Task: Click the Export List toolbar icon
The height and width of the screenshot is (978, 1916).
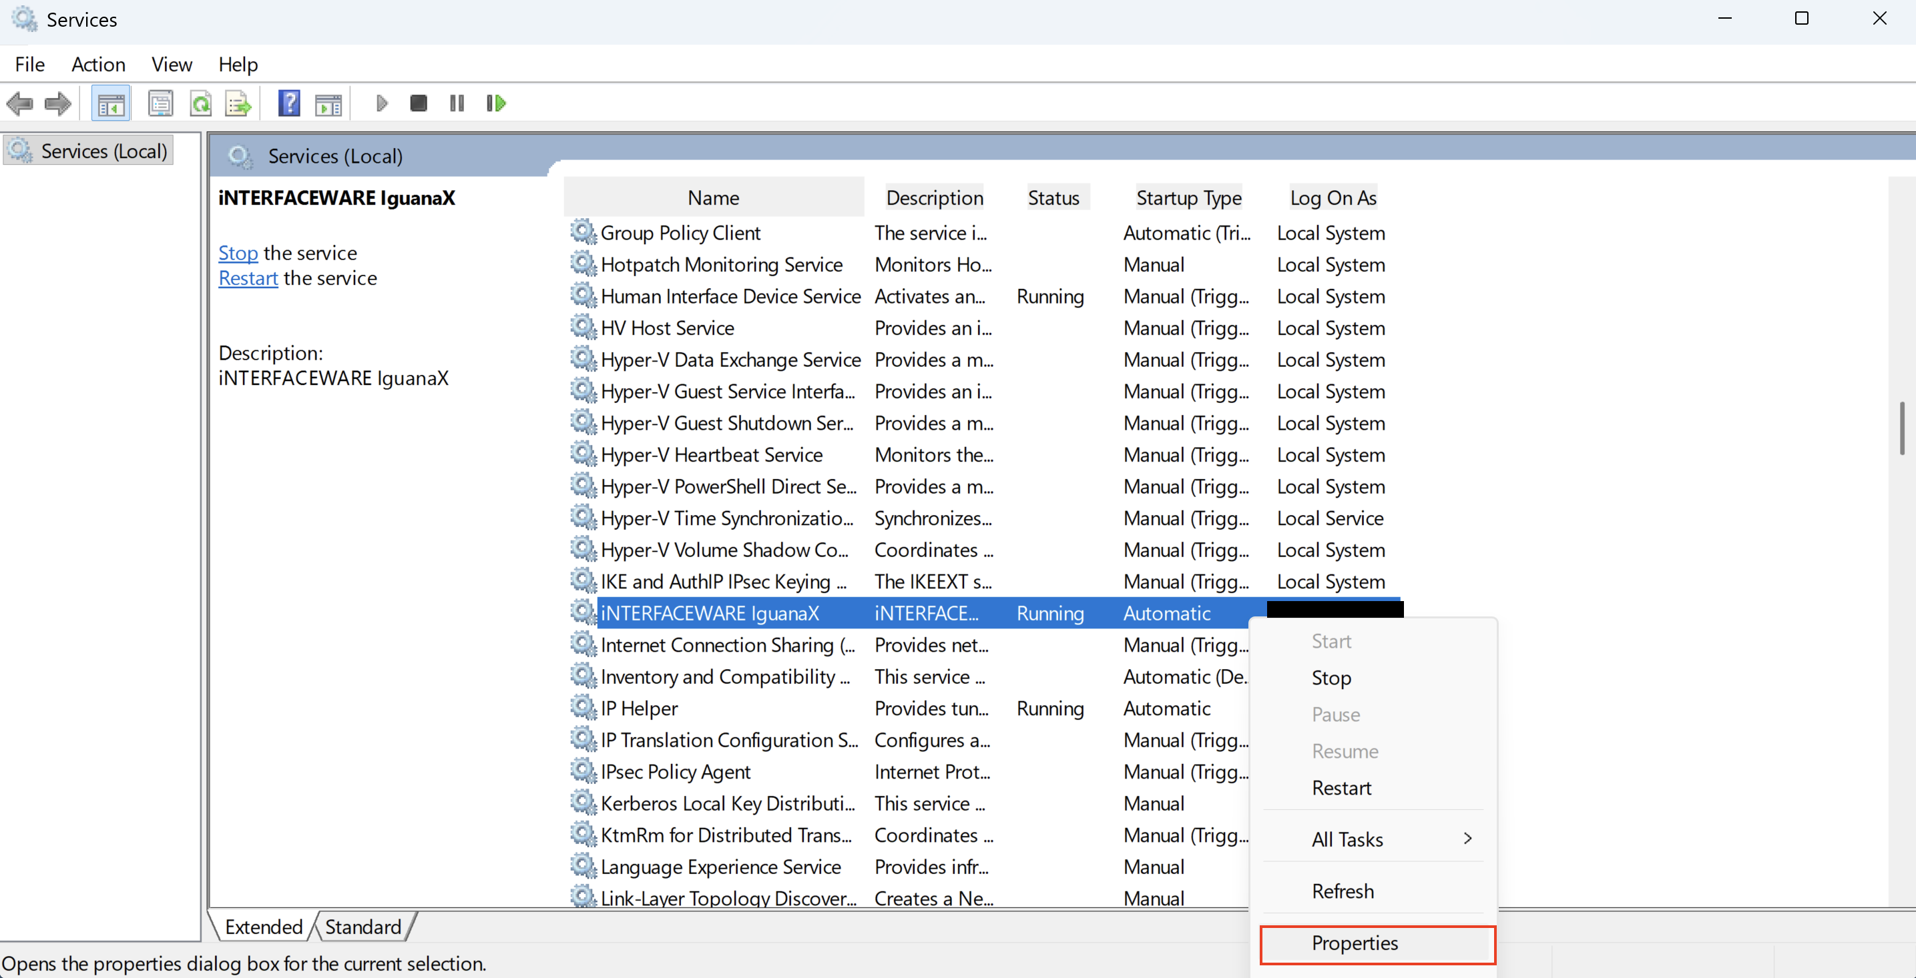Action: pos(238,103)
